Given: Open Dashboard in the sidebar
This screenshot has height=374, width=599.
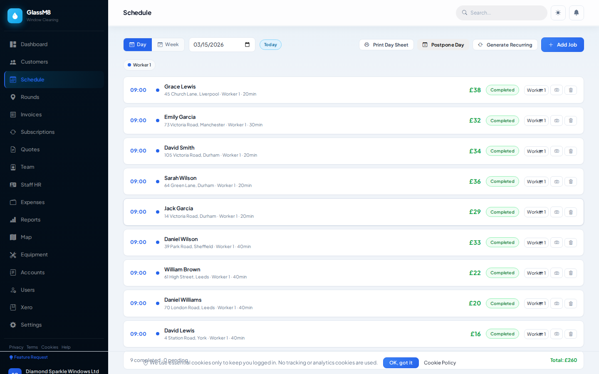Looking at the screenshot, I should pos(54,44).
